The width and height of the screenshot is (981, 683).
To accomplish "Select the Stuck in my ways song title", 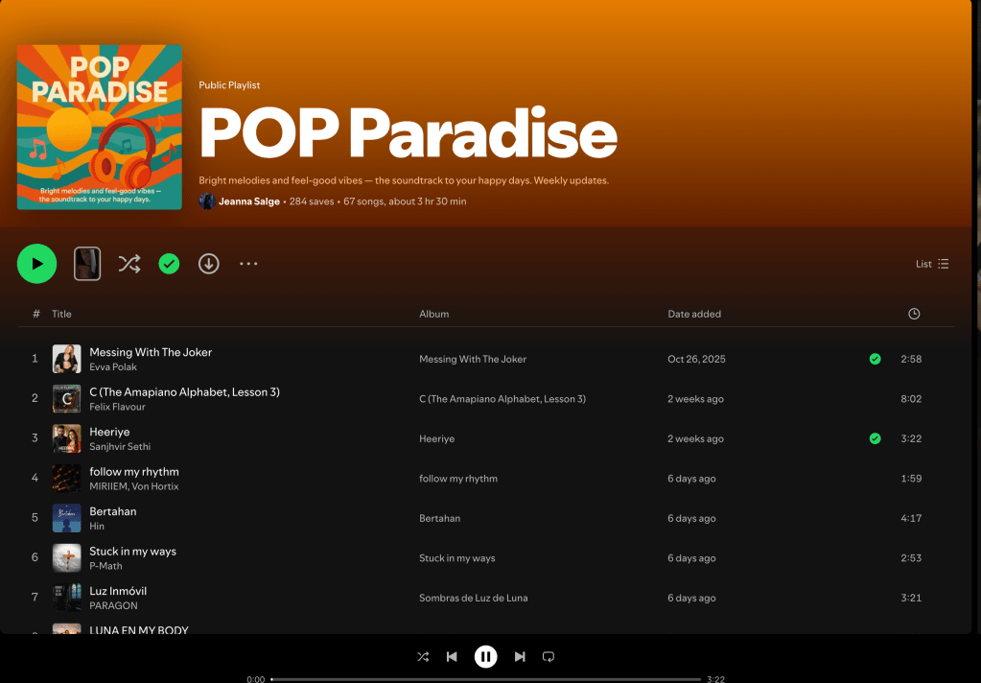I will [132, 551].
